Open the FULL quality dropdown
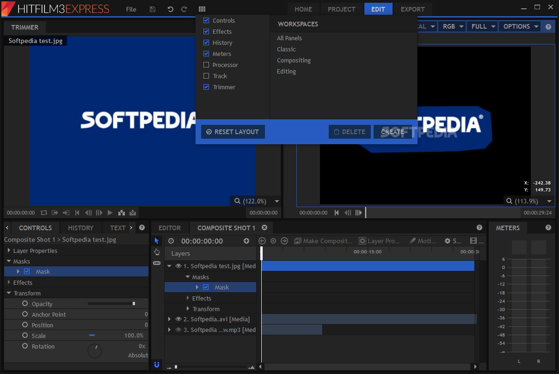Viewport: 559px width, 374px height. 482,26
